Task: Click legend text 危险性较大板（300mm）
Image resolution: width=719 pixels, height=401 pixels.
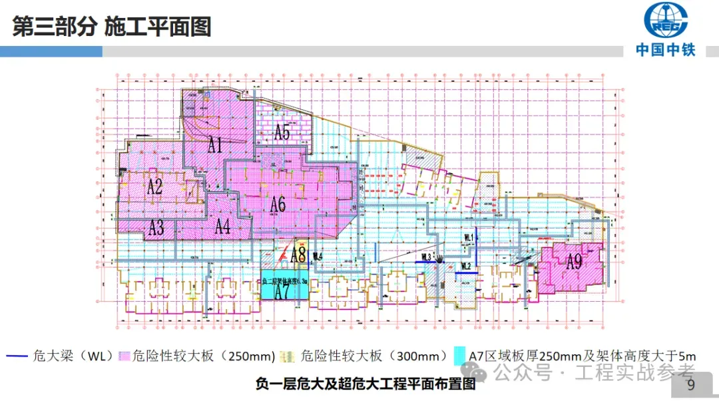Action: (x=373, y=356)
